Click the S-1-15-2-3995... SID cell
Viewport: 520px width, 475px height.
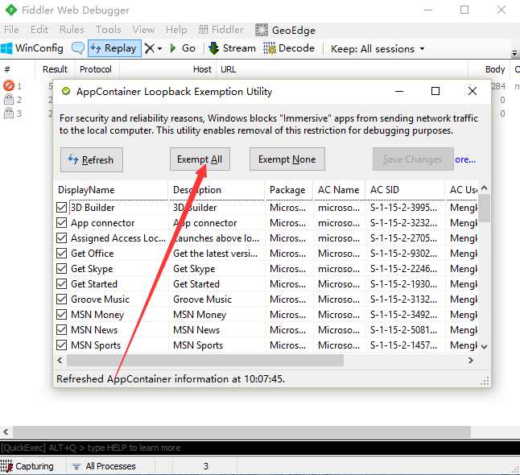point(403,208)
